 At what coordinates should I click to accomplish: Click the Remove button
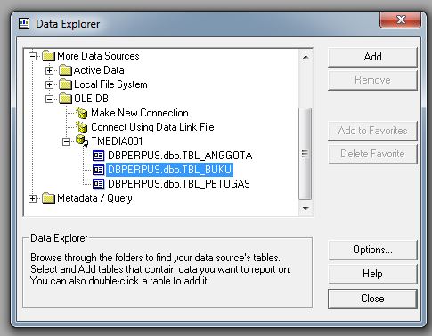[372, 80]
